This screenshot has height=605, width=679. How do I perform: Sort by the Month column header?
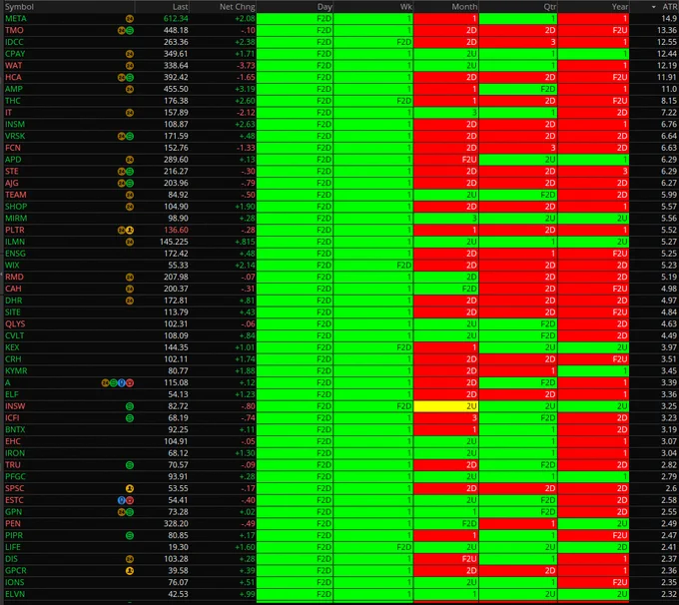[464, 7]
